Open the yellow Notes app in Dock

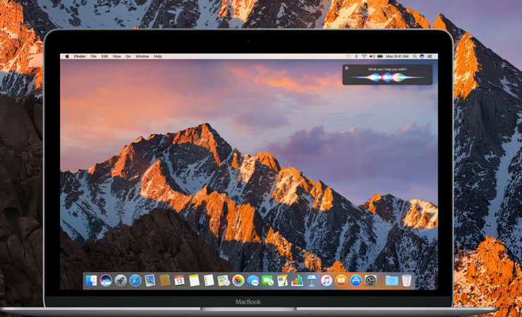tap(194, 280)
